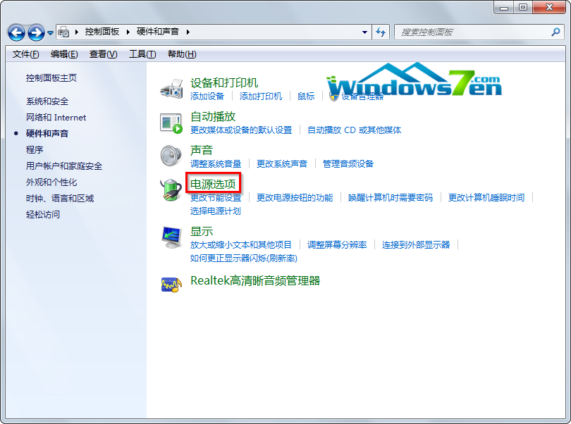Open the 自动播放 heading
Screen dimensions: 571x424
pyautogui.click(x=213, y=116)
